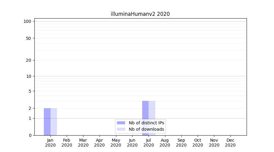Select the Oct 2020 x-axis label

[x=198, y=143]
